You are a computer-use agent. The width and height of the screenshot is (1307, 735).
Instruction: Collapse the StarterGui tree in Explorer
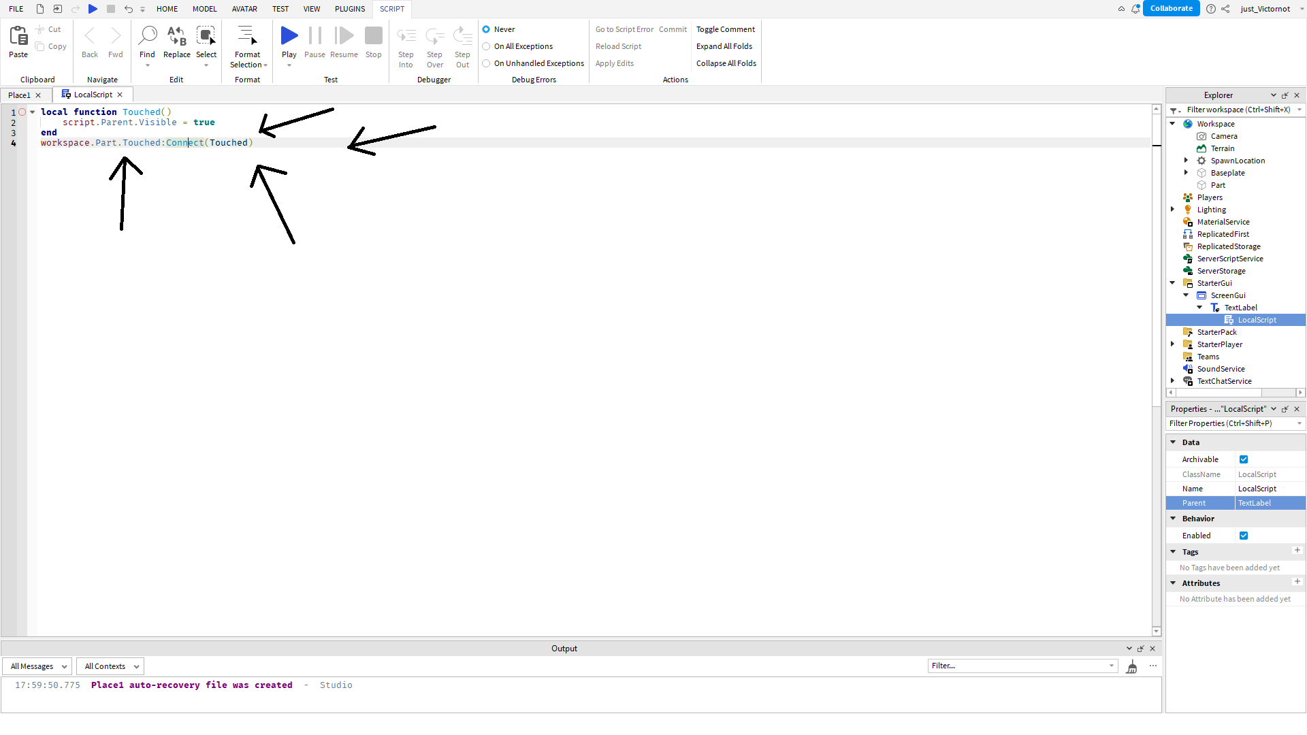(x=1172, y=283)
